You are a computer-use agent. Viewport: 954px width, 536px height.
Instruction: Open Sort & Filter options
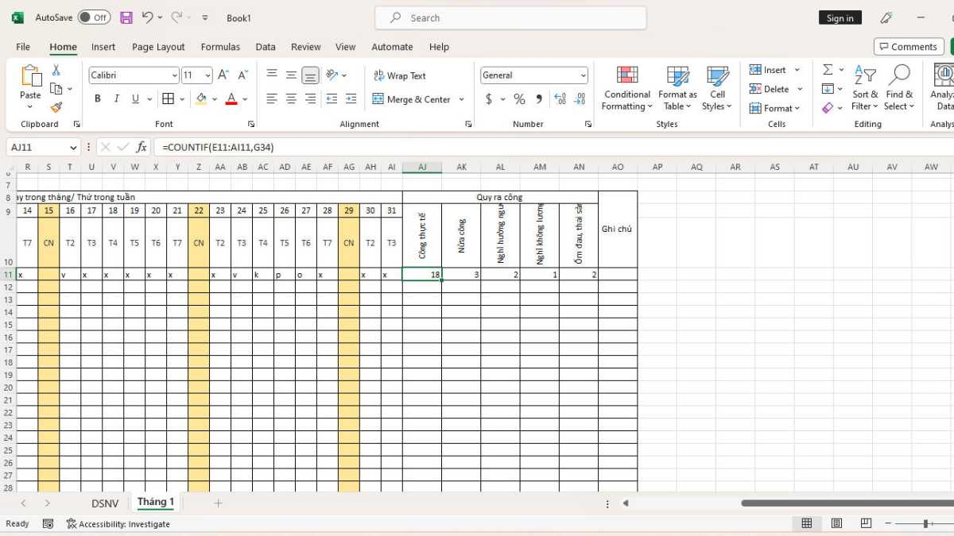tap(864, 89)
